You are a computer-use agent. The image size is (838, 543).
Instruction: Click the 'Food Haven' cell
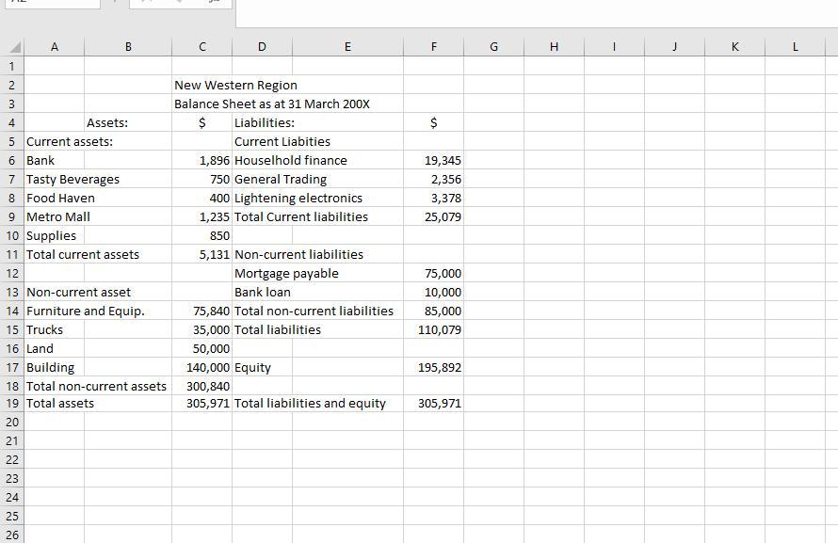click(x=54, y=198)
